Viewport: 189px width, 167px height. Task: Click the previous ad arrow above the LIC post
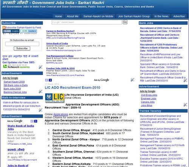click(x=46, y=80)
